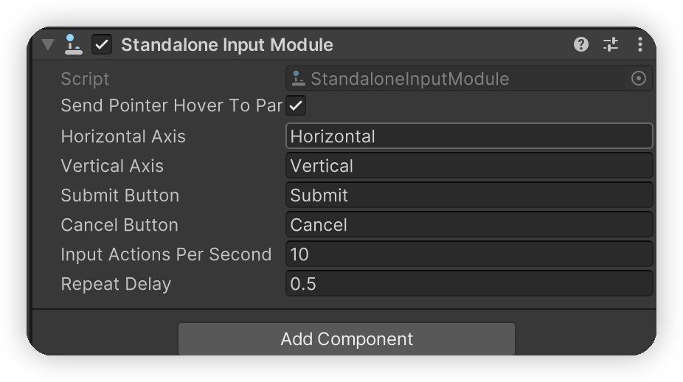Click the Standalone Input Module header title
Viewport: 683px width, 382px height.
(227, 45)
